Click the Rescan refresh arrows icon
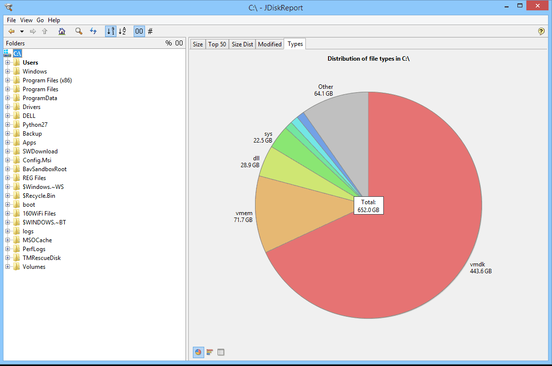Screen dimensions: 552x366 pyautogui.click(x=93, y=31)
